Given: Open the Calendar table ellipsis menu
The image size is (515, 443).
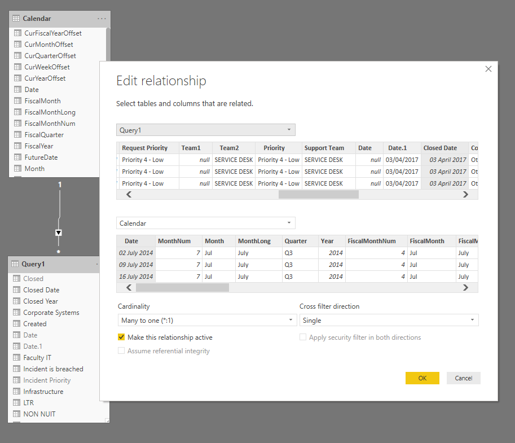Looking at the screenshot, I should coord(102,19).
